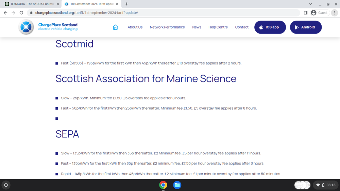
Task: Open a new browser tab
Action: coord(126,4)
